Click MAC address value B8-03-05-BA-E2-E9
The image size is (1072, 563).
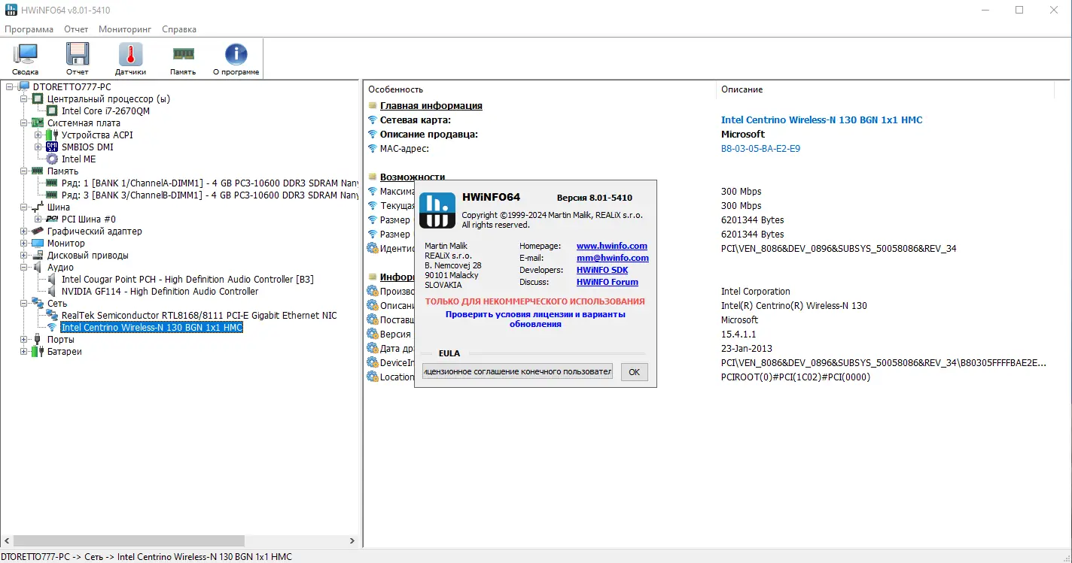[x=760, y=148]
